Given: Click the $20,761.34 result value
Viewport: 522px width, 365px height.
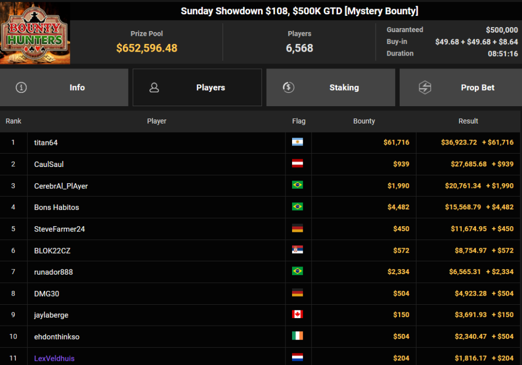Looking at the screenshot, I should pos(463,186).
